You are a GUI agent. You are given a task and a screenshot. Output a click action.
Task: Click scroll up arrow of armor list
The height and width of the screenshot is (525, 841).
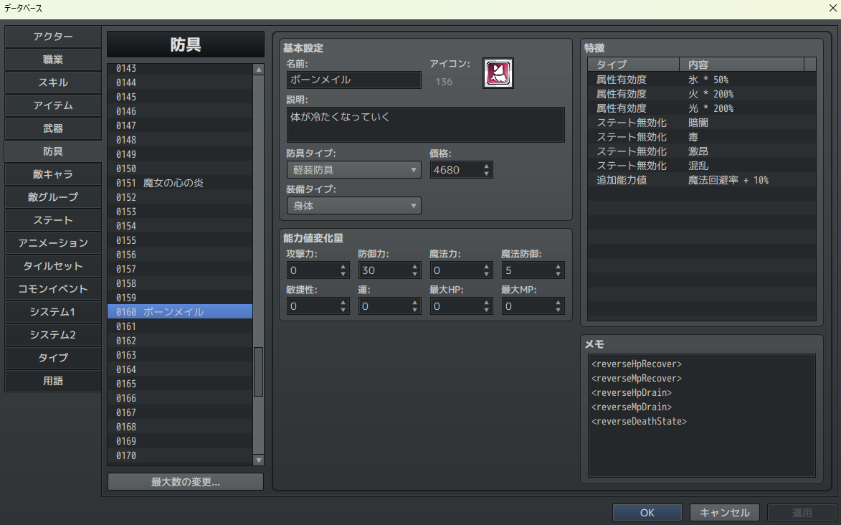pos(259,70)
